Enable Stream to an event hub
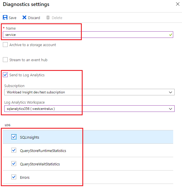This screenshot has width=182, height=191. (5, 60)
